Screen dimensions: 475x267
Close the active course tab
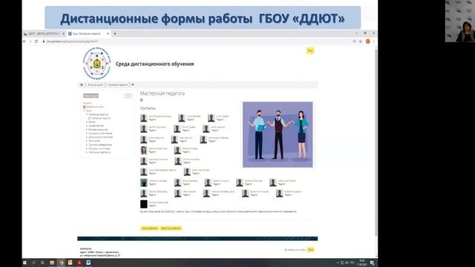(108, 33)
